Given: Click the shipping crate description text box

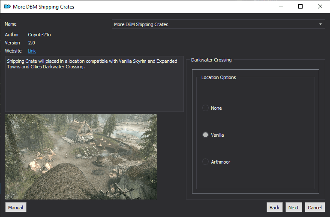Looking at the screenshot, I should pos(94,84).
